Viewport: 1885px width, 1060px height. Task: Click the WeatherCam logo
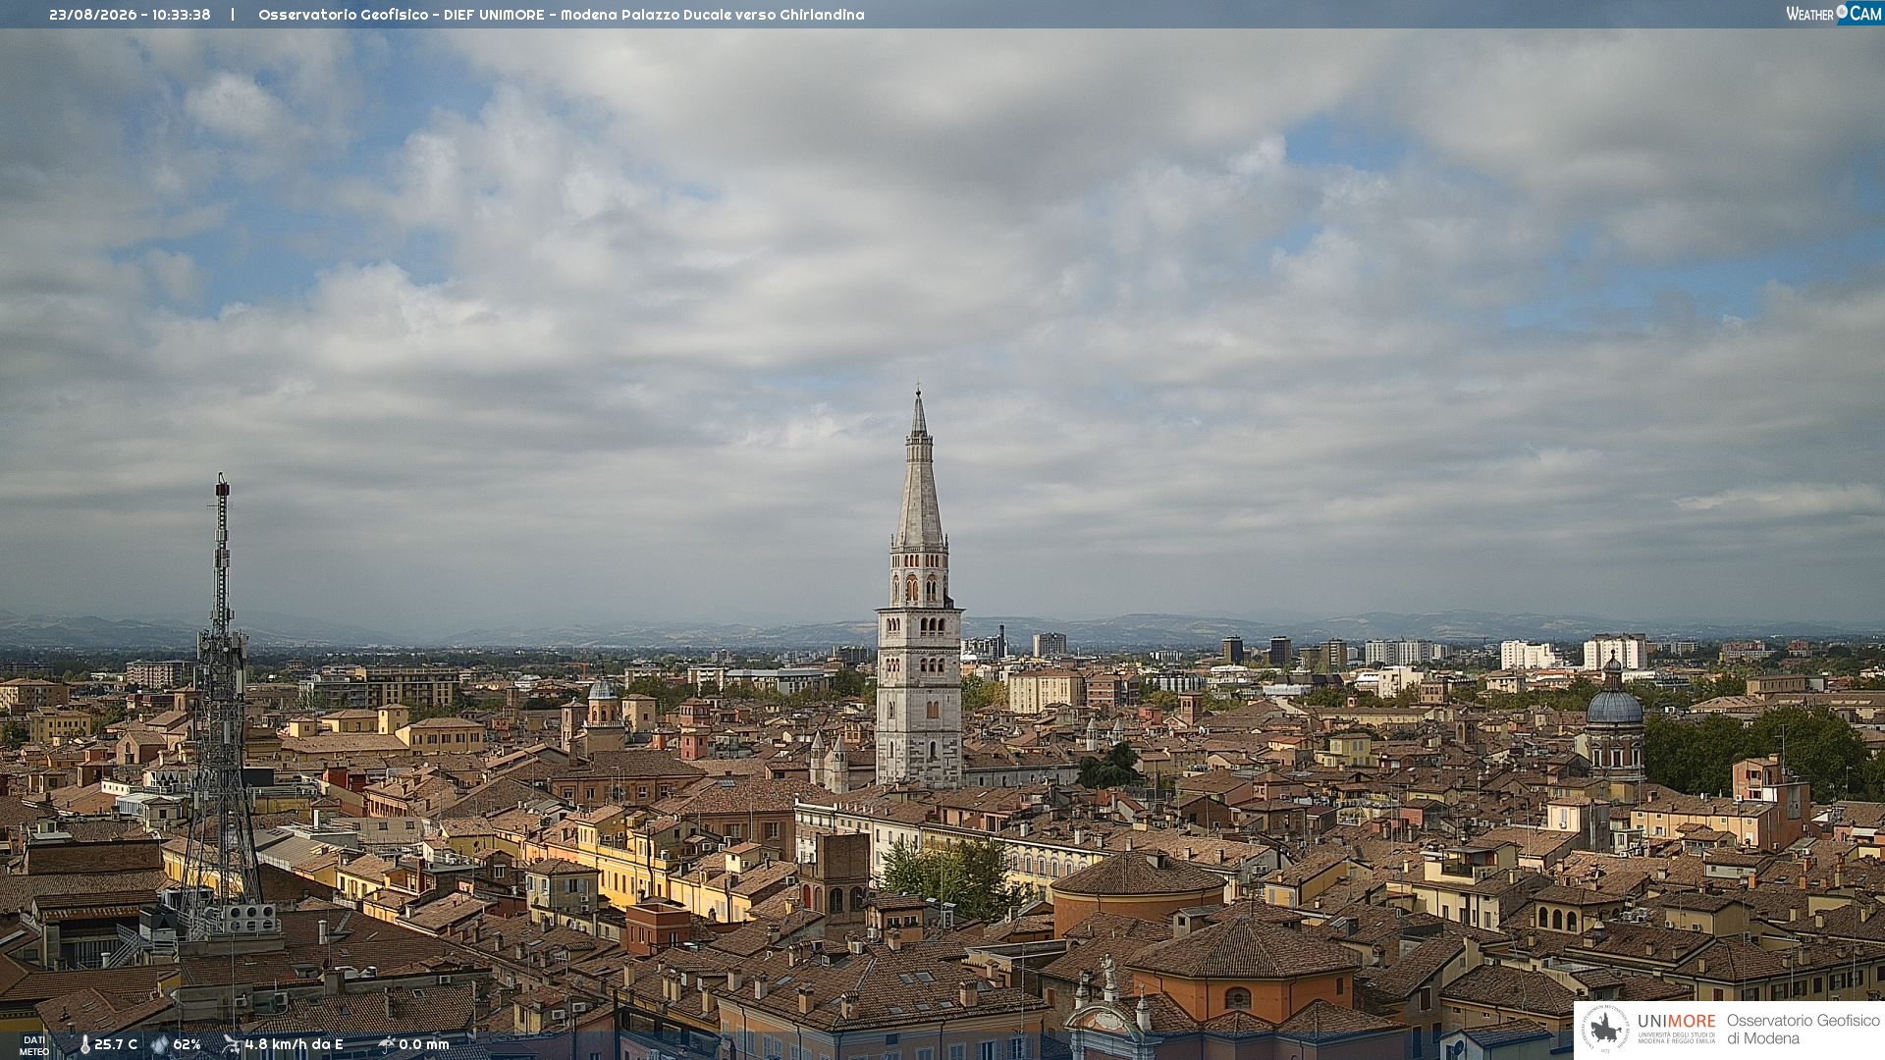pyautogui.click(x=1834, y=14)
